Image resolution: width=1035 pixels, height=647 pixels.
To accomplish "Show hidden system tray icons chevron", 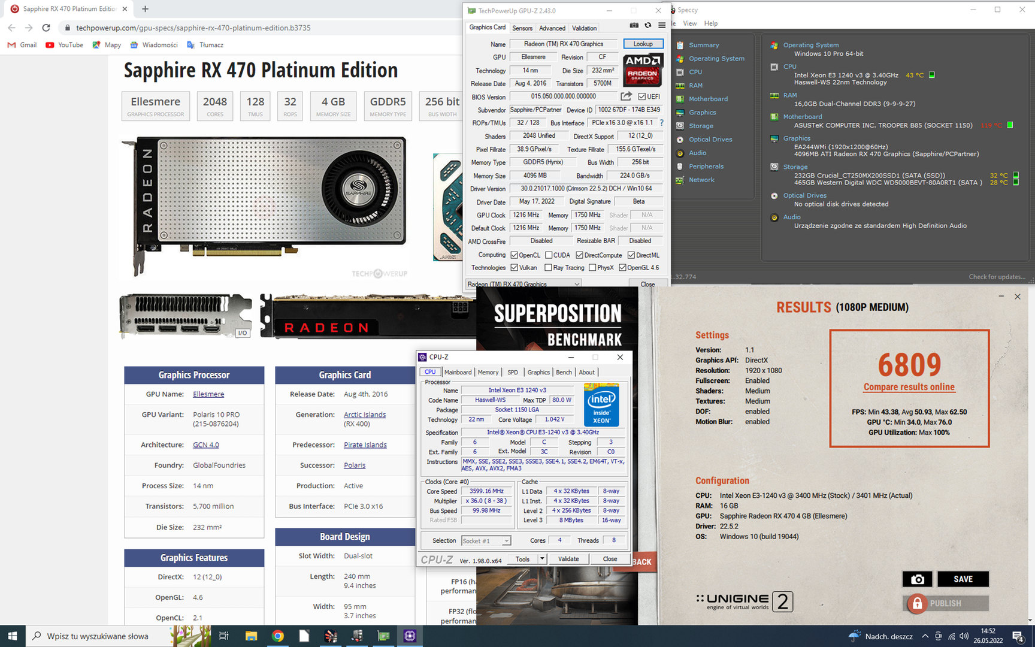I will tap(925, 636).
